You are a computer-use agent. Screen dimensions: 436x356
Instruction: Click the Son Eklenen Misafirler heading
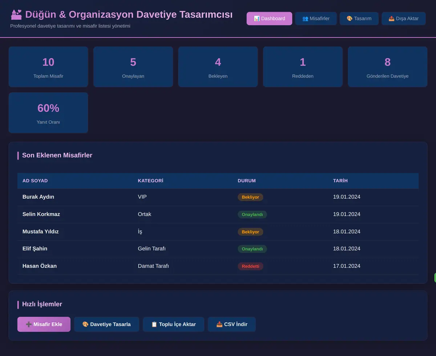[x=57, y=155]
